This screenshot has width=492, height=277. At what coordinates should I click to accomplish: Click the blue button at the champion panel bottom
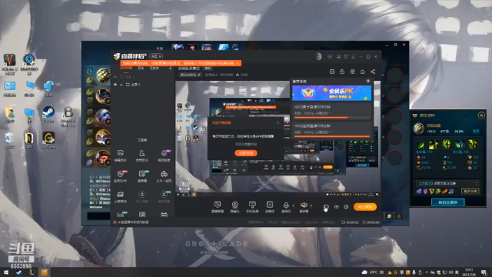[x=447, y=202]
